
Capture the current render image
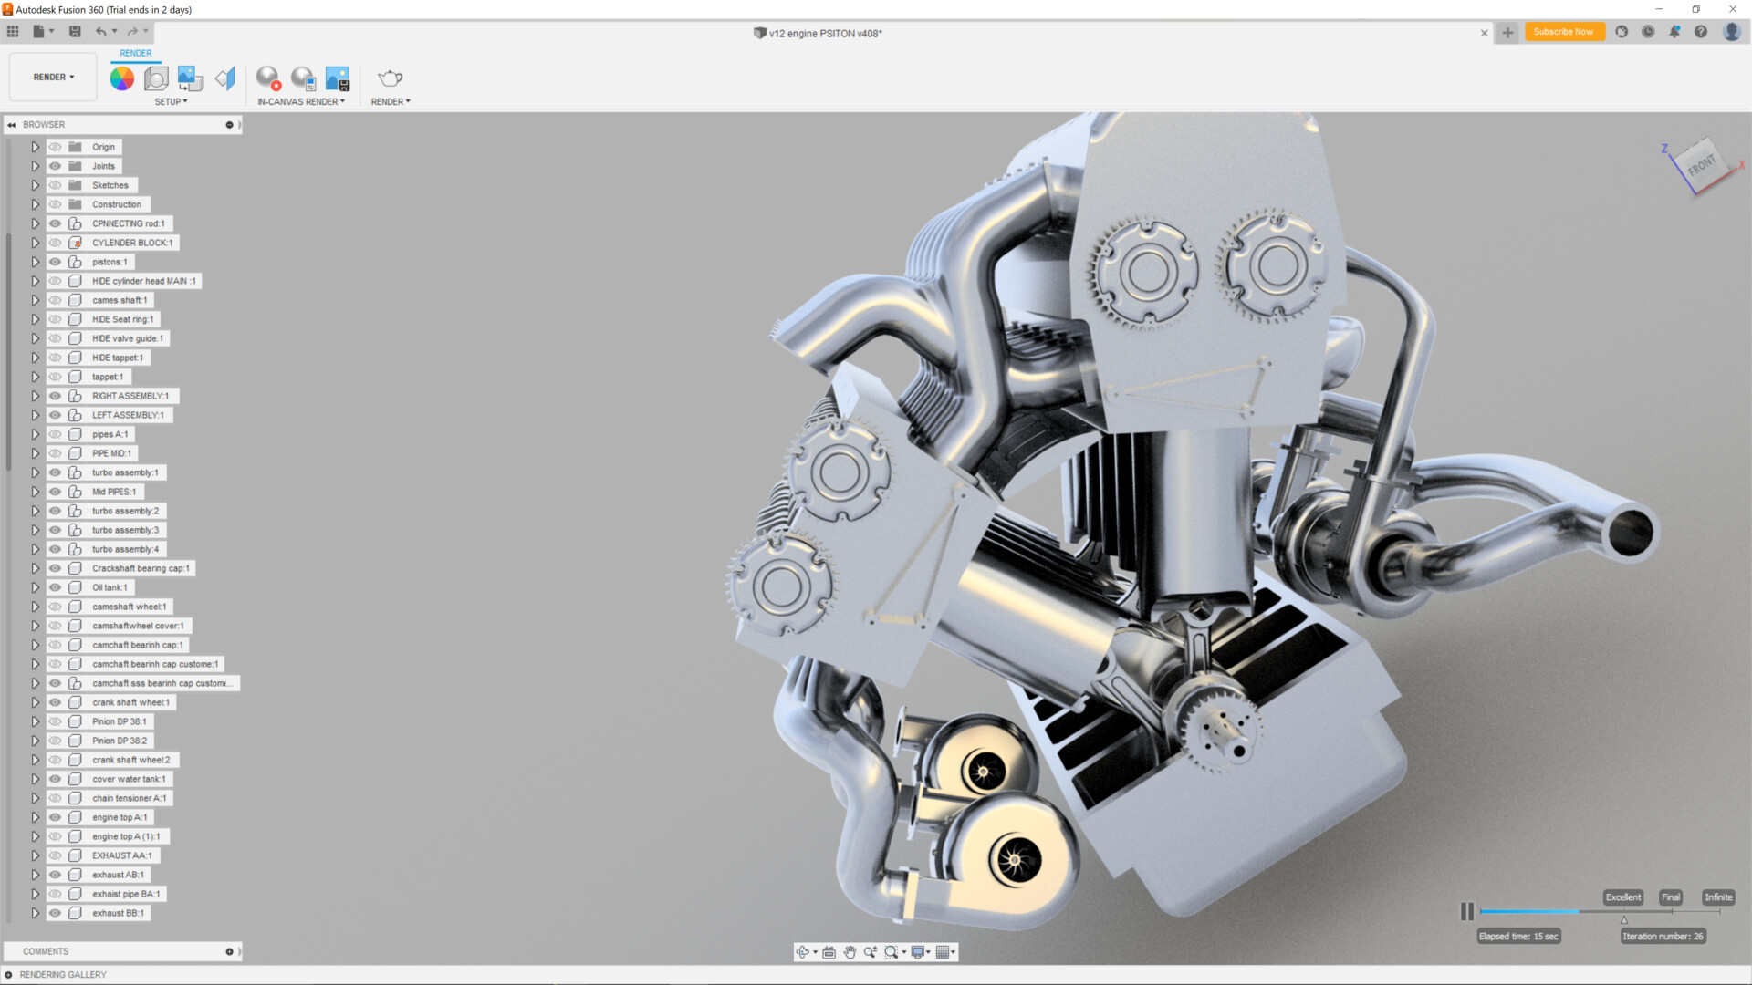click(339, 78)
